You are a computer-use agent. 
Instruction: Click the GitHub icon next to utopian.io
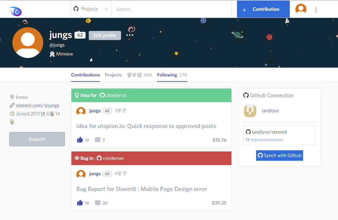coord(102,95)
